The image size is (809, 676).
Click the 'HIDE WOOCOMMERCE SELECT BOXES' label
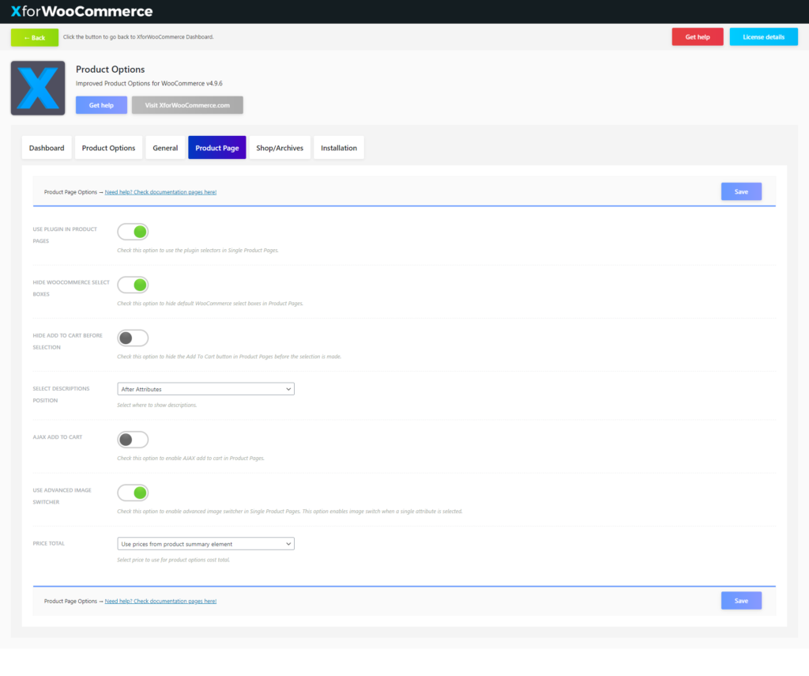(x=71, y=288)
